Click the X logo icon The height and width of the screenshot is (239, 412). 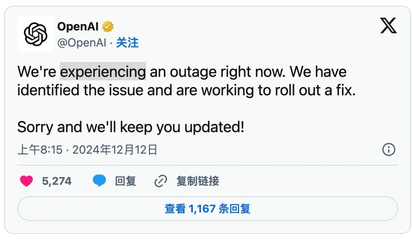388,26
